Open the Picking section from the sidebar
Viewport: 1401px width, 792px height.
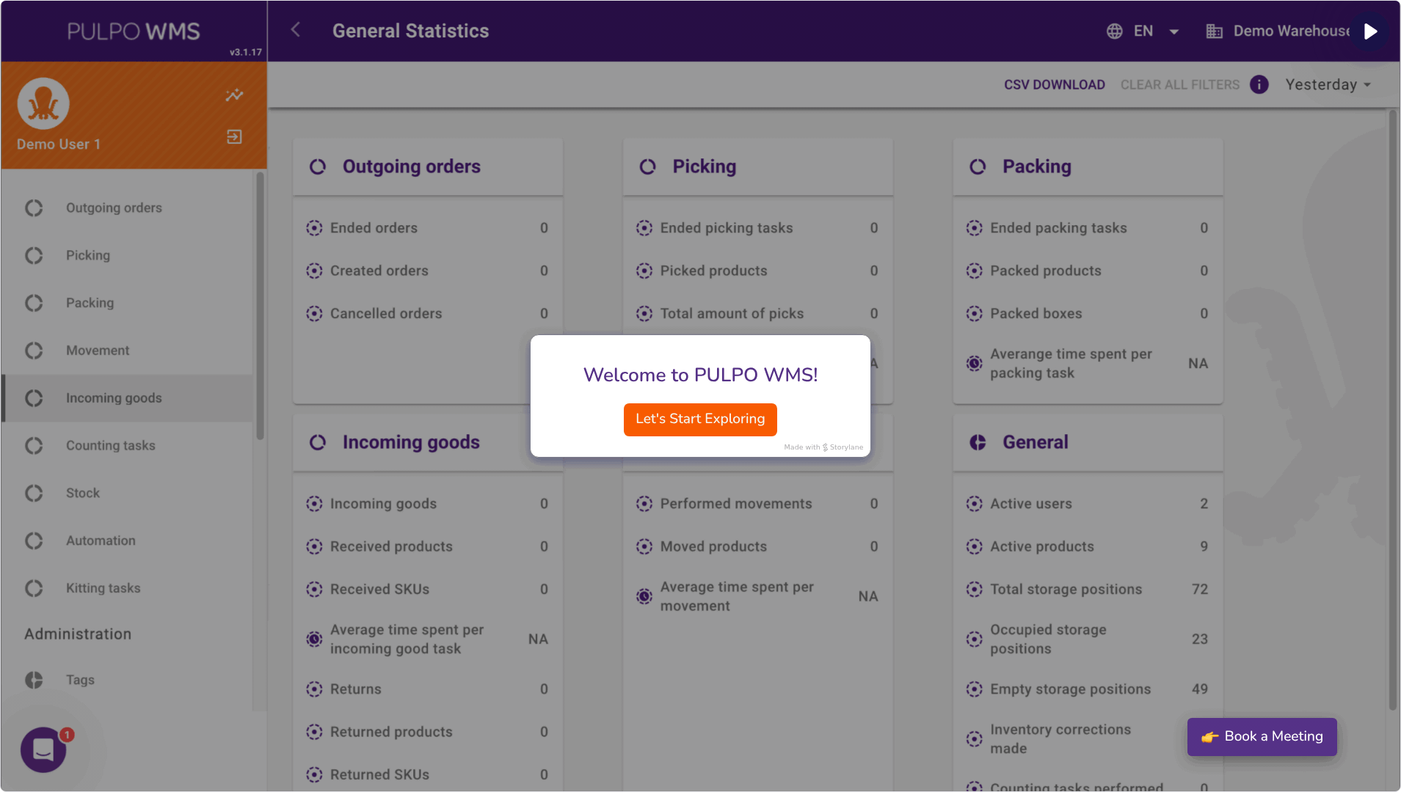coord(87,255)
